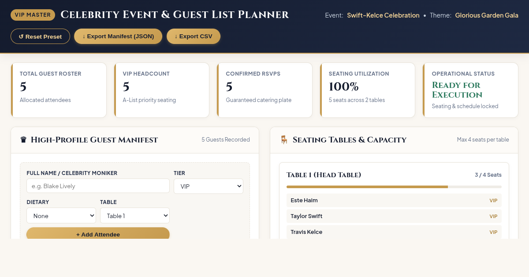The width and height of the screenshot is (529, 277).
Task: Click the Table 1 (Head Table) heading
Action: [324, 175]
